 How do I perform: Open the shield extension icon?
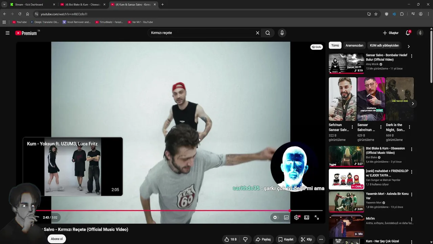click(386, 14)
